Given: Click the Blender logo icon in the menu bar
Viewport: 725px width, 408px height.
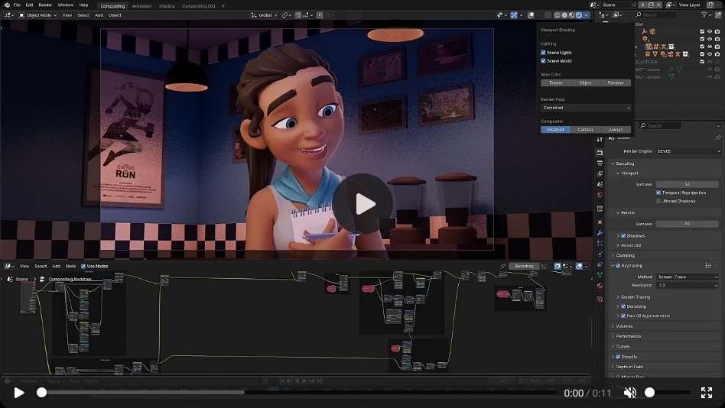Looking at the screenshot, I should [5, 5].
